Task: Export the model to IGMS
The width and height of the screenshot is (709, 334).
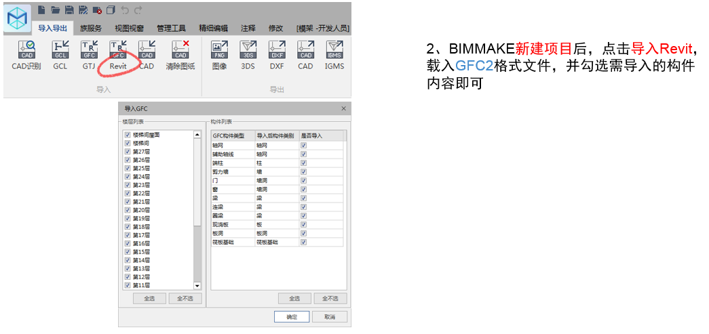Action: pos(334,55)
